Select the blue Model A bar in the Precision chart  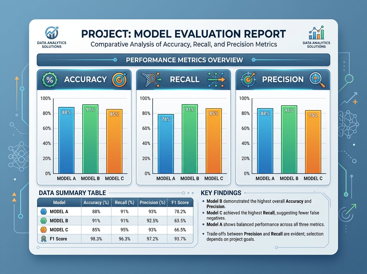tap(265, 141)
